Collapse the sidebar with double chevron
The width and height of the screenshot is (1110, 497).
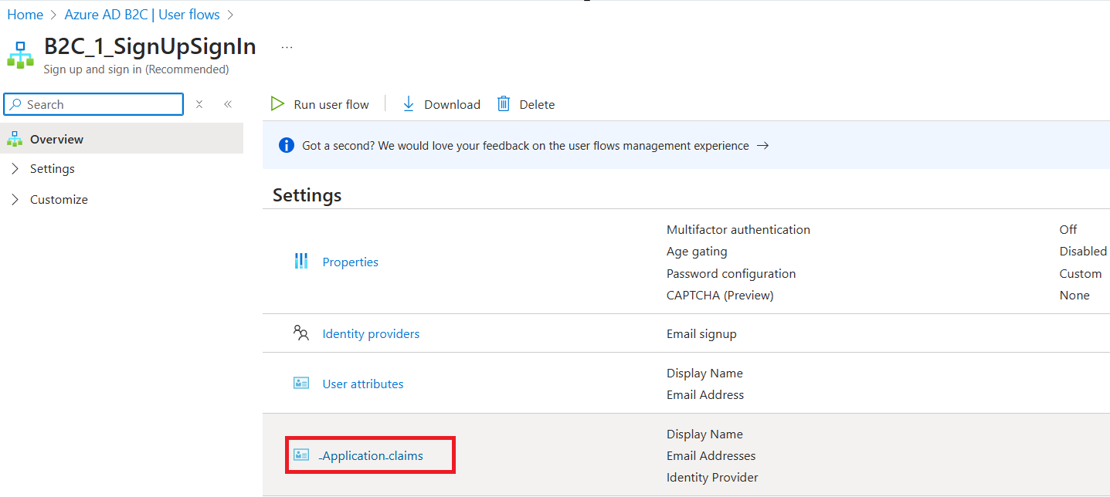(x=228, y=104)
